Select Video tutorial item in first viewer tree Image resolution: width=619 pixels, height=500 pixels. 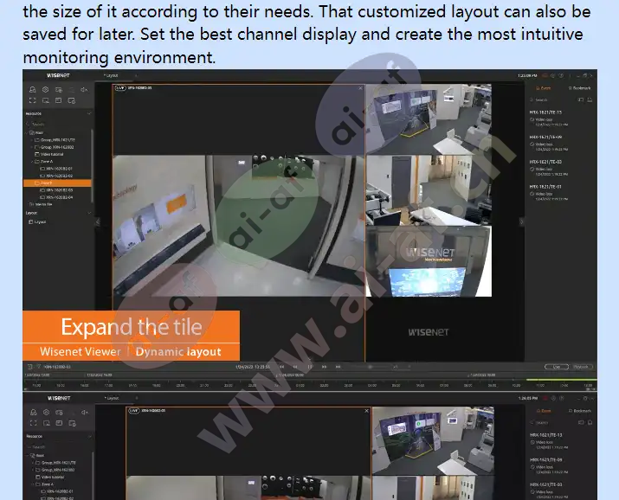(x=49, y=154)
